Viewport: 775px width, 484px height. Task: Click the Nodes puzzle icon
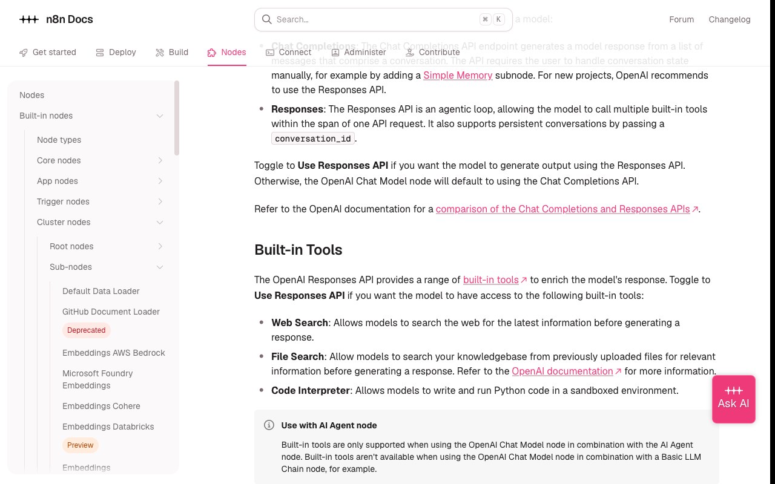pyautogui.click(x=212, y=53)
